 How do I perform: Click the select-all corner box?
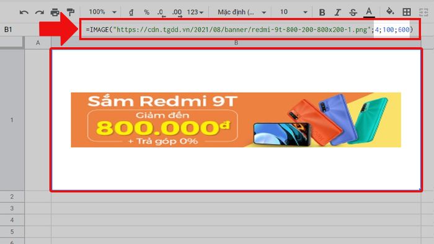point(12,42)
